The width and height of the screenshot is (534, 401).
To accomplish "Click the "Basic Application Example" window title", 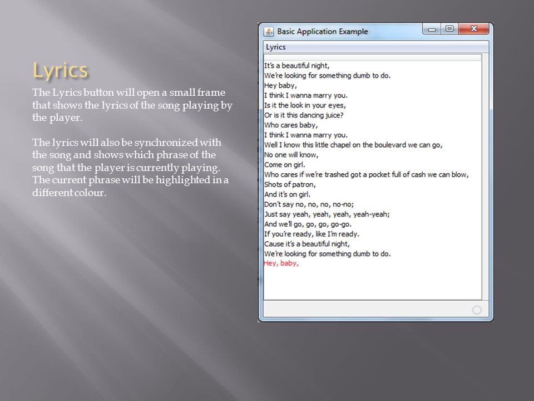I will tap(323, 31).
